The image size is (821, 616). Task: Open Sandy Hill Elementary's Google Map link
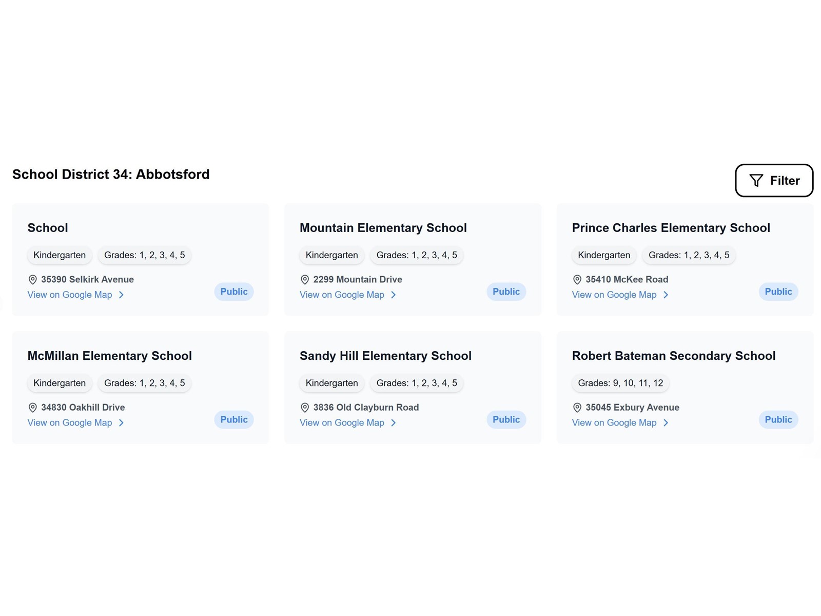click(x=342, y=422)
